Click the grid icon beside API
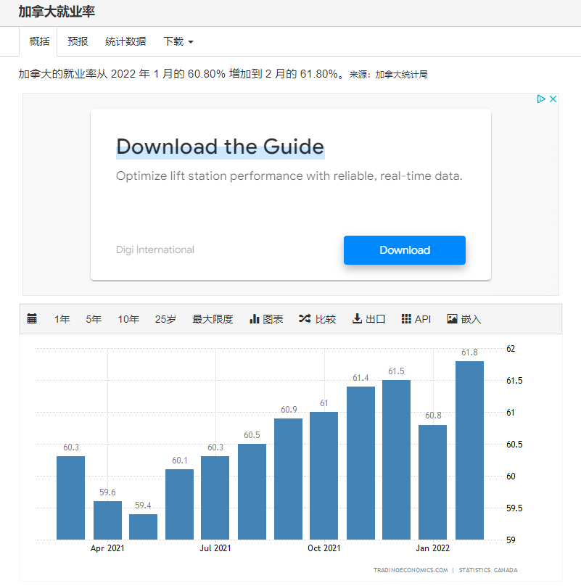The image size is (581, 586). (x=406, y=319)
